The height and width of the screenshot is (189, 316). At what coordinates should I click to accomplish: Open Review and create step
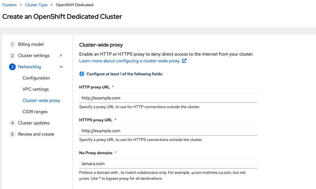36,134
